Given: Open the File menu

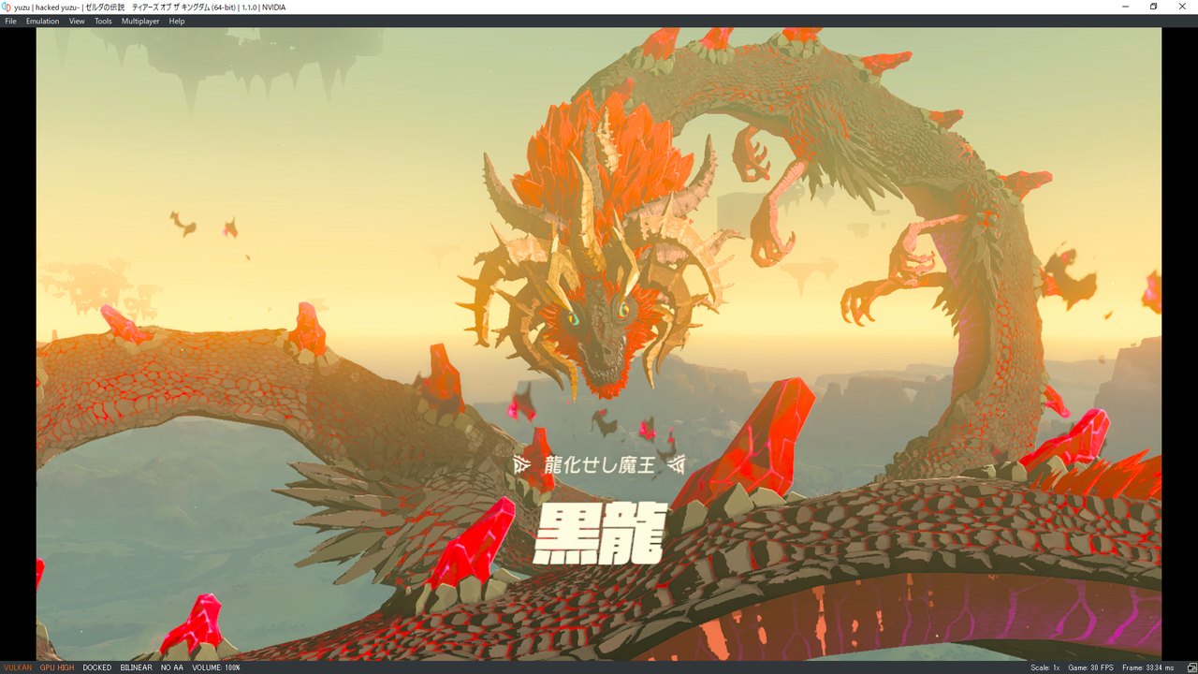Looking at the screenshot, I should click(x=10, y=21).
